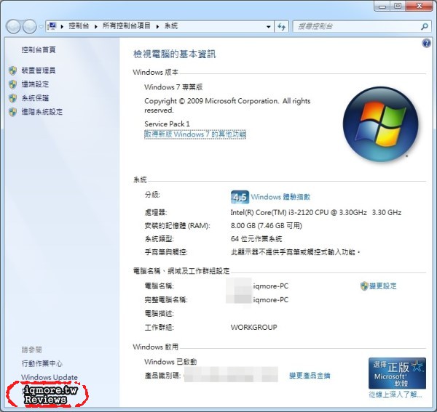Open recent pages dropdown beside Forward button
Viewport: 437px width, 412px height.
(41, 27)
